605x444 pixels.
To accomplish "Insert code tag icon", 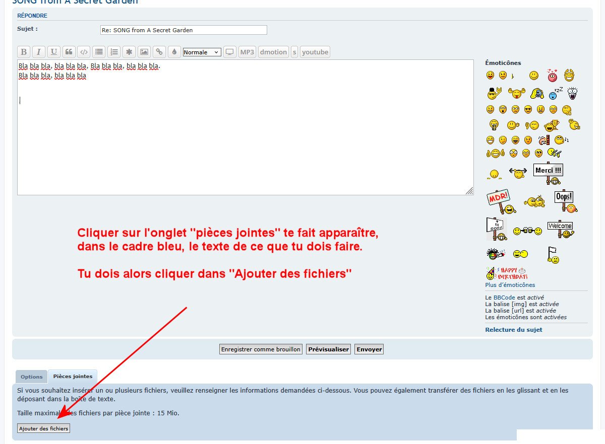I will (x=84, y=52).
